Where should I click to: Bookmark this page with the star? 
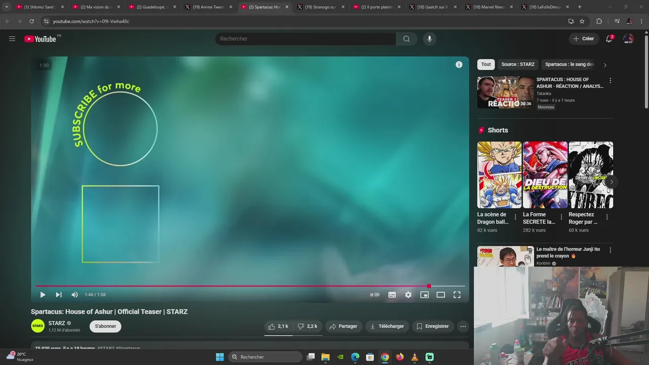[x=582, y=21]
